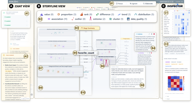Open the large yellow Stage Summary label

click(x=89, y=28)
